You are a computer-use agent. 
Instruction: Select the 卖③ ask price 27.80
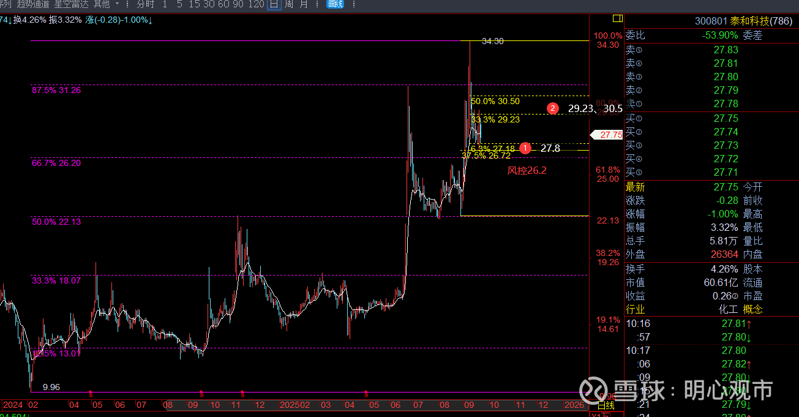726,77
